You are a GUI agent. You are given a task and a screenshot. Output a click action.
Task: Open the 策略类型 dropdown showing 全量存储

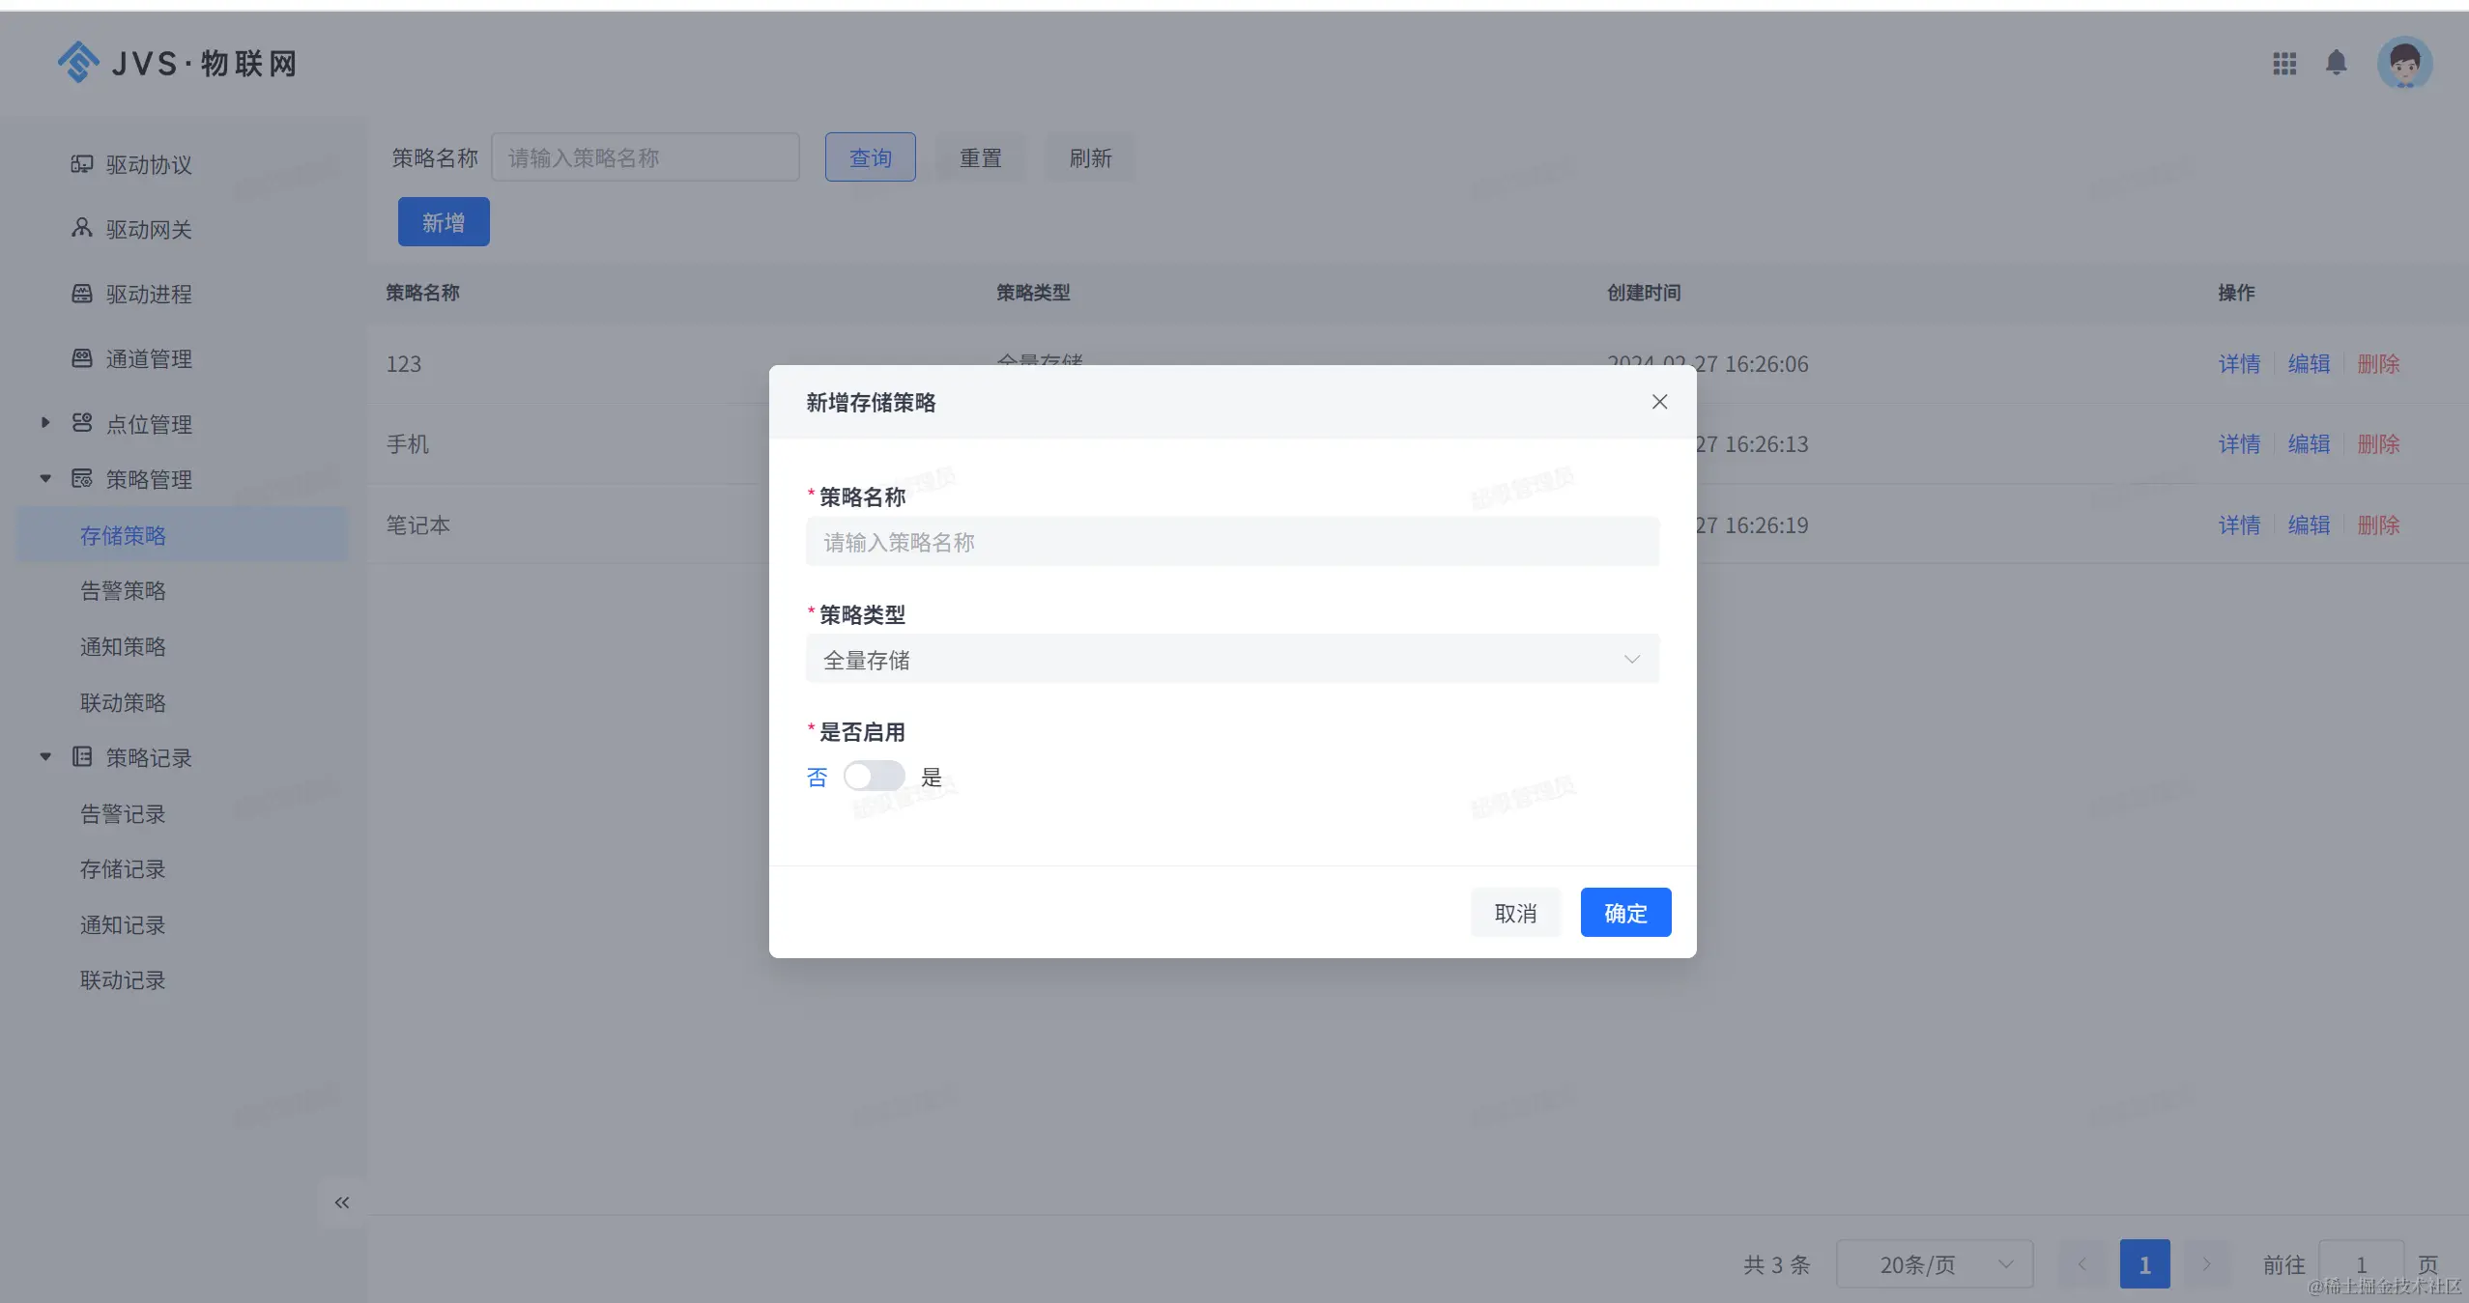pyautogui.click(x=1232, y=660)
